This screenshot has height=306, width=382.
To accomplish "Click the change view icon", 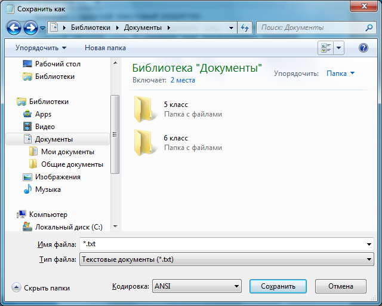I will coord(326,48).
